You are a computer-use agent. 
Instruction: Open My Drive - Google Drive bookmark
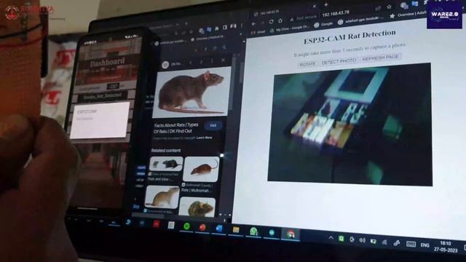point(290,28)
